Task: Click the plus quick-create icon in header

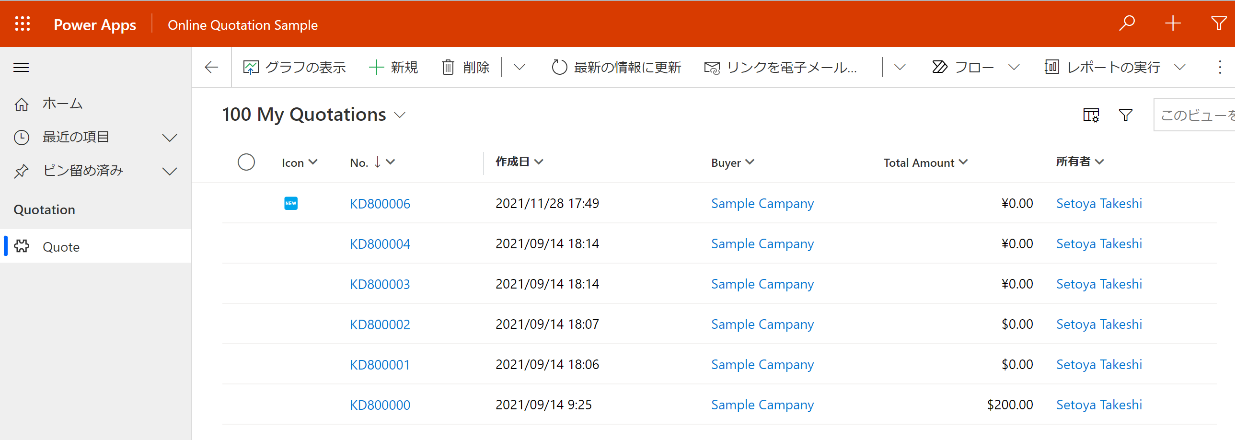Action: pos(1173,23)
